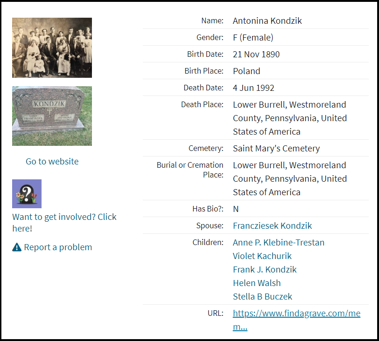Click the Saint Mary's Cemetery value

276,149
